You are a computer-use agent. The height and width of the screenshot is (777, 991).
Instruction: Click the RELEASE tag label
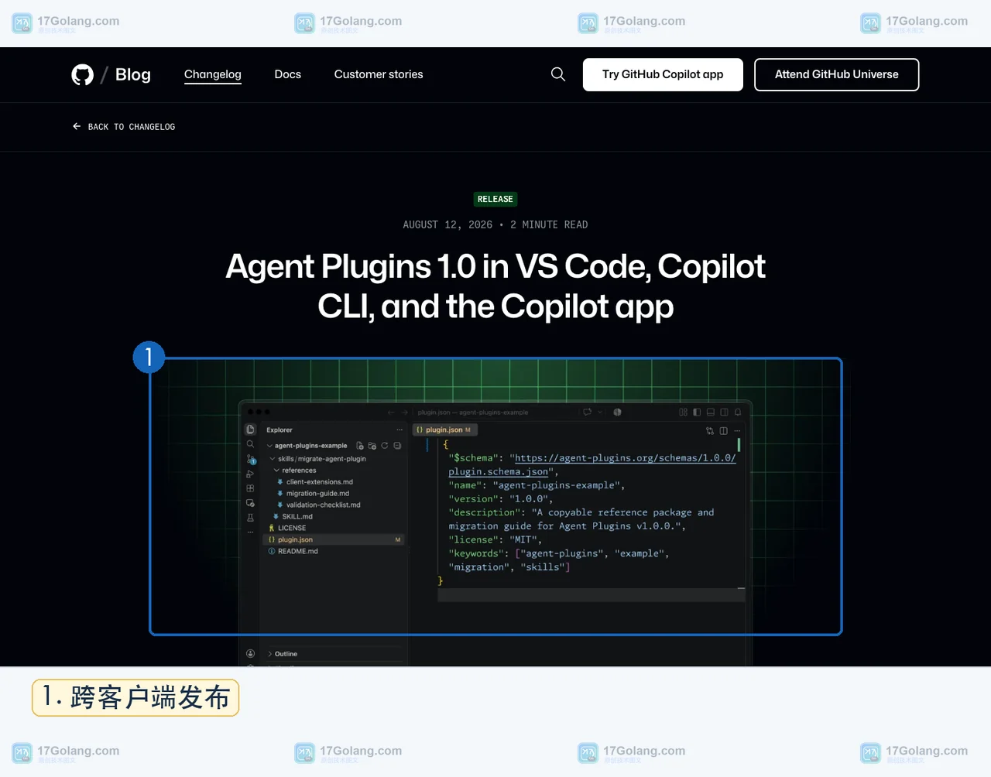pyautogui.click(x=495, y=199)
